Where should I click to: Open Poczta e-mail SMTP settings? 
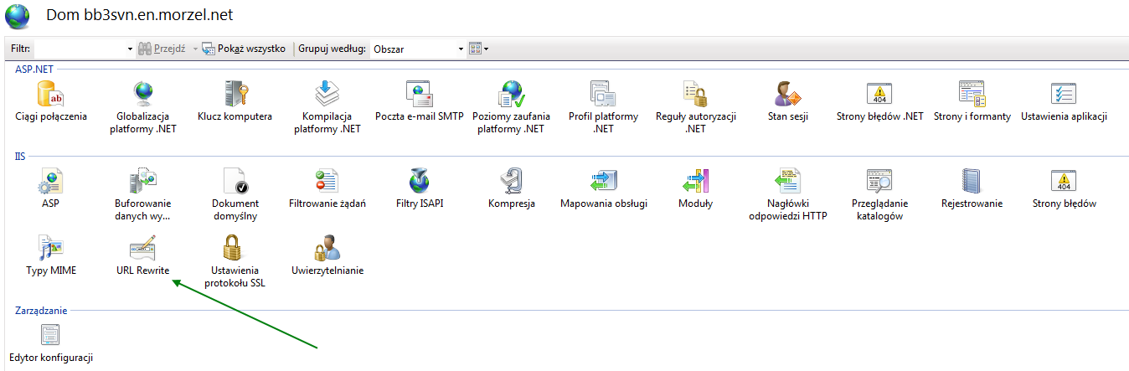point(419,102)
